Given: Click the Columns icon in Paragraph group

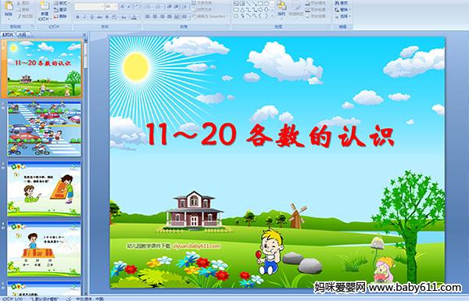Looking at the screenshot, I should tap(184, 16).
